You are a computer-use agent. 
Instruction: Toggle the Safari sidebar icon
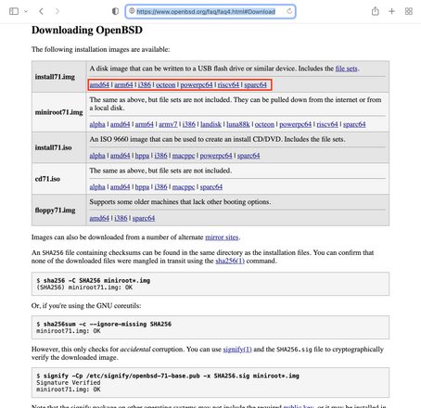click(x=14, y=11)
